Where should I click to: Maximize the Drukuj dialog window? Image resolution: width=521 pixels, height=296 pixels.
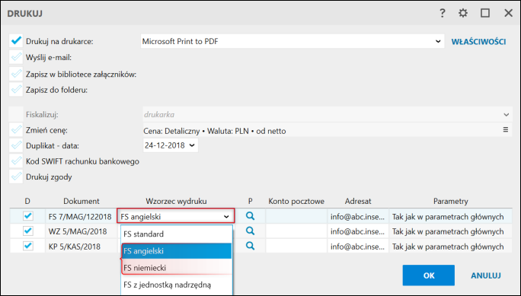tap(485, 13)
